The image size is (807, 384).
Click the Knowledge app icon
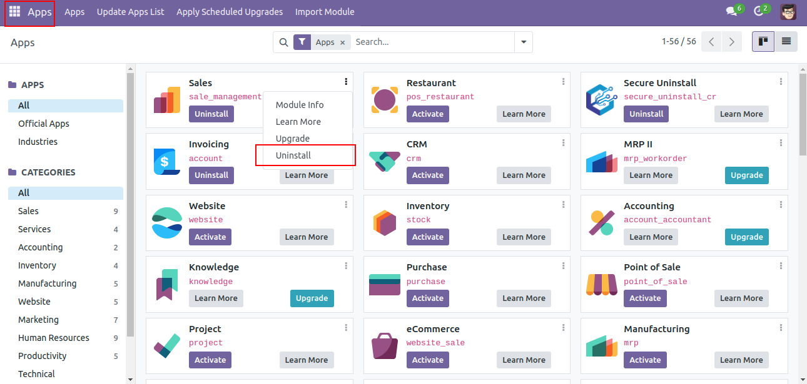(166, 284)
